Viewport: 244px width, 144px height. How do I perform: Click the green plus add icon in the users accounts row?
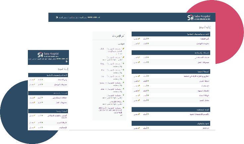click(x=148, y=57)
